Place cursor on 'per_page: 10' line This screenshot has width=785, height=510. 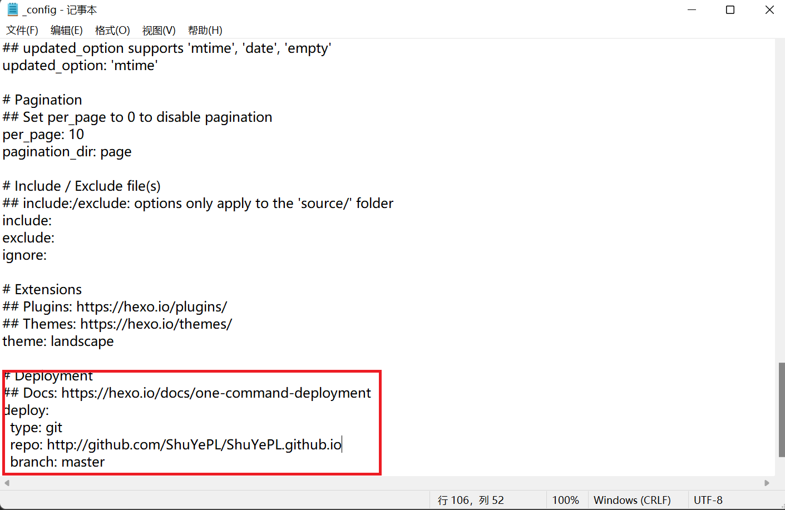tap(43, 135)
